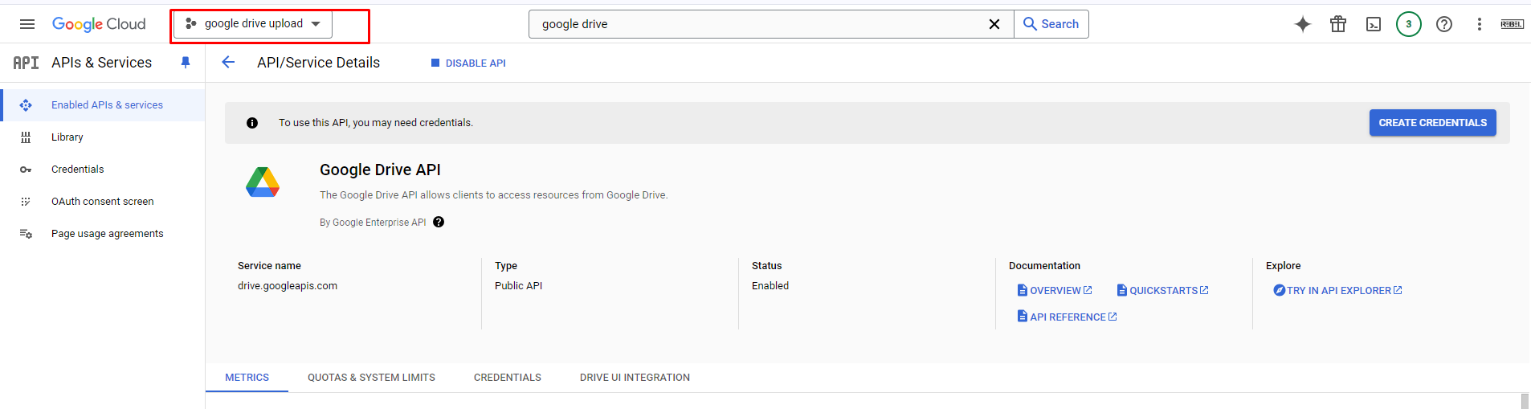Open the Gemini sparkle assistant icon
This screenshot has width=1531, height=409.
pos(1303,24)
